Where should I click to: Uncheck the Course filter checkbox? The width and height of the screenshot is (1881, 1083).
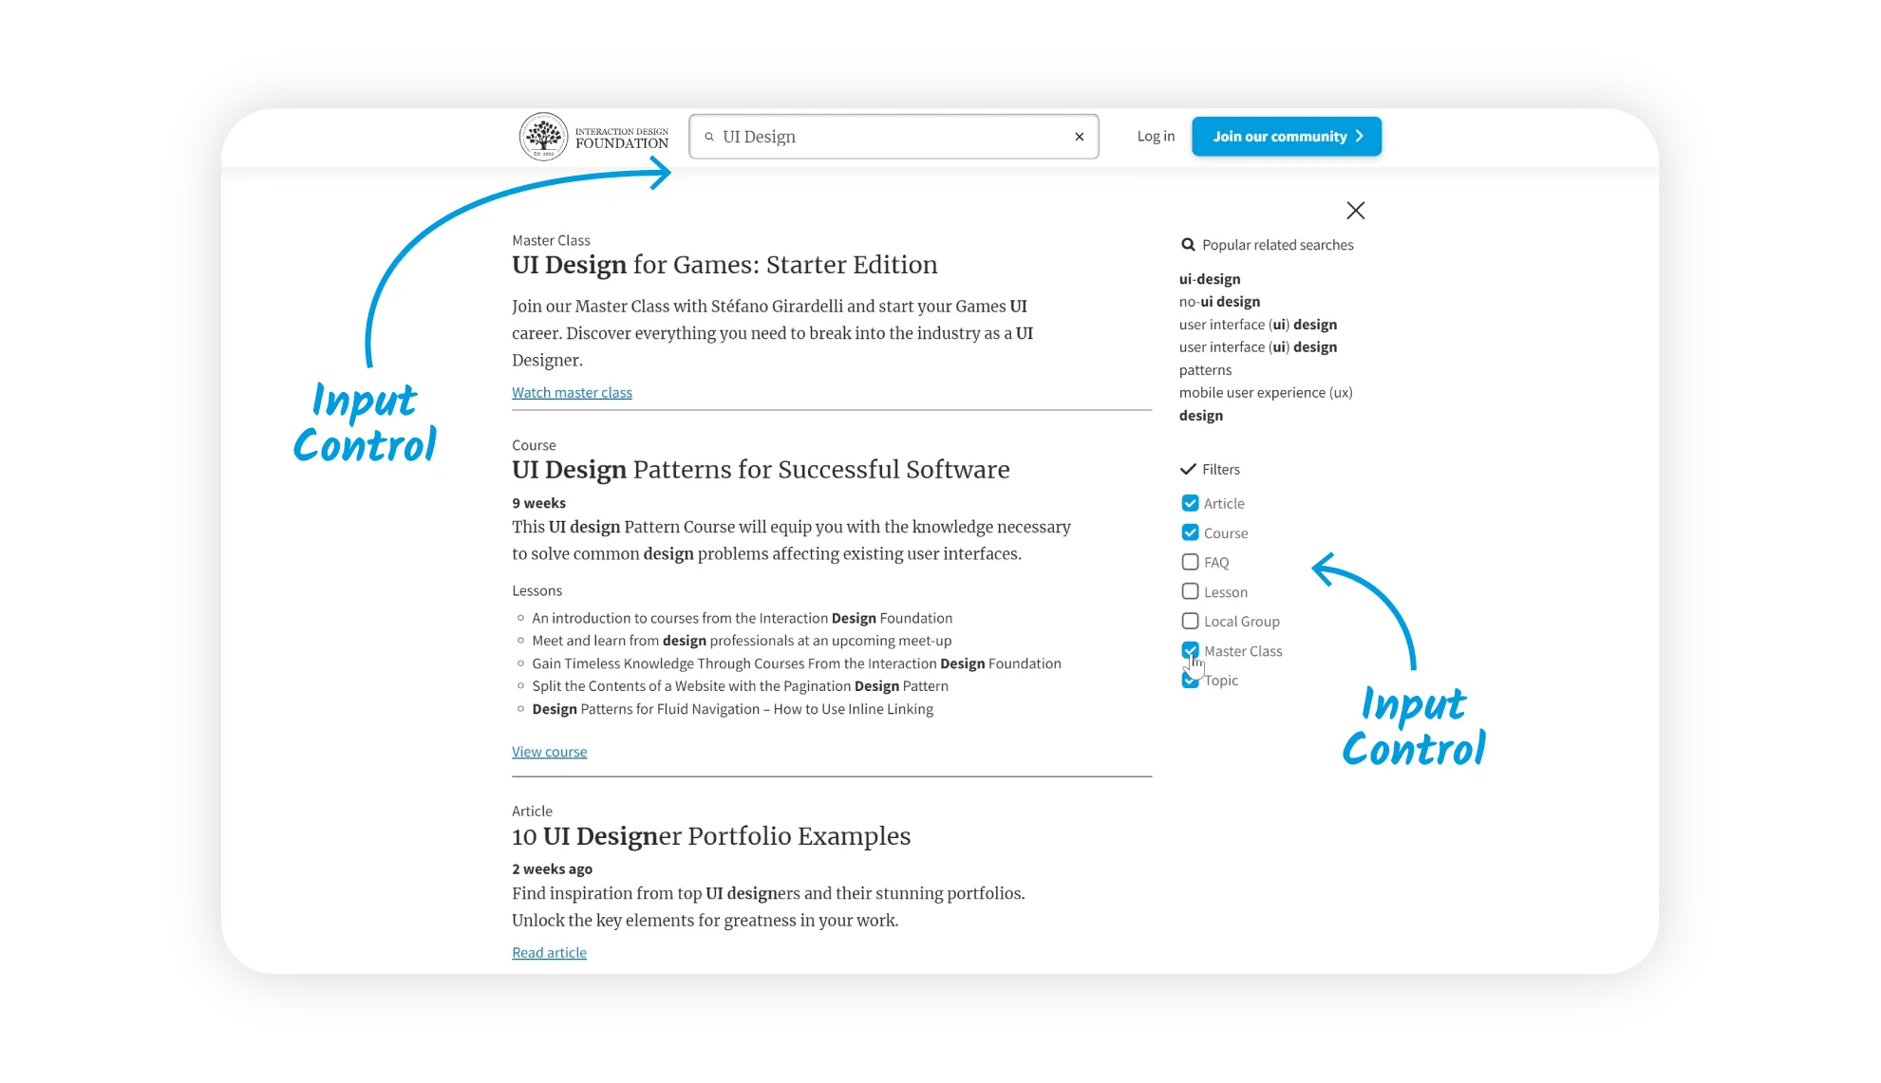click(1190, 532)
